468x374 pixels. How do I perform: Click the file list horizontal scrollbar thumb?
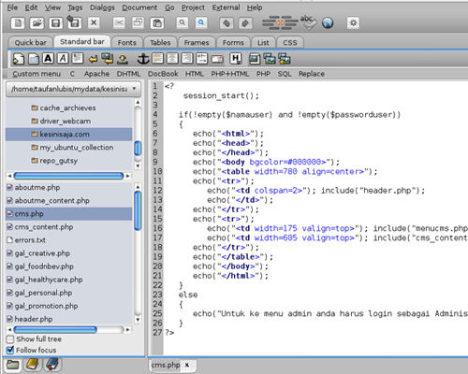[55, 329]
